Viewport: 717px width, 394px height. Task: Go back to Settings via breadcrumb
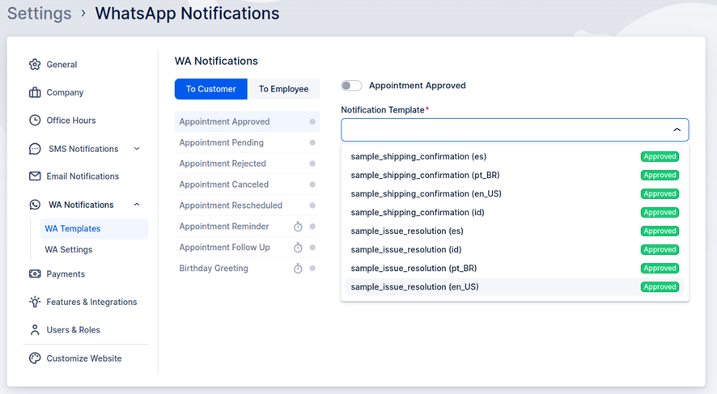point(39,14)
